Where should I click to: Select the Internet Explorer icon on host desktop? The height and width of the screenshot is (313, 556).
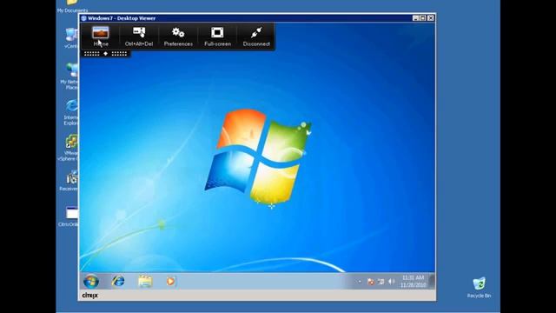71,112
